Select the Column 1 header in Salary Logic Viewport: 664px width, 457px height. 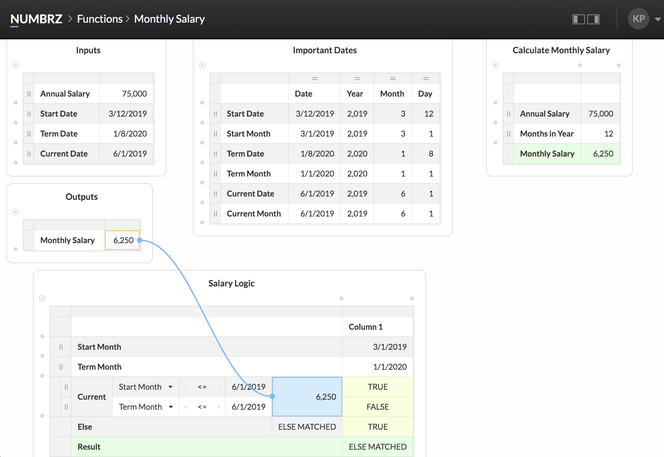coord(378,327)
